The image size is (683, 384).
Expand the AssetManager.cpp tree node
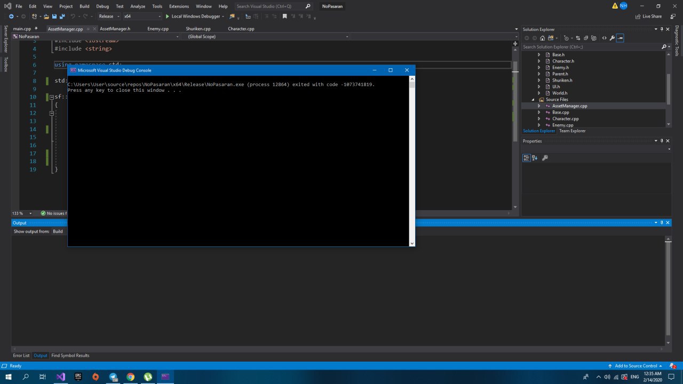539,106
